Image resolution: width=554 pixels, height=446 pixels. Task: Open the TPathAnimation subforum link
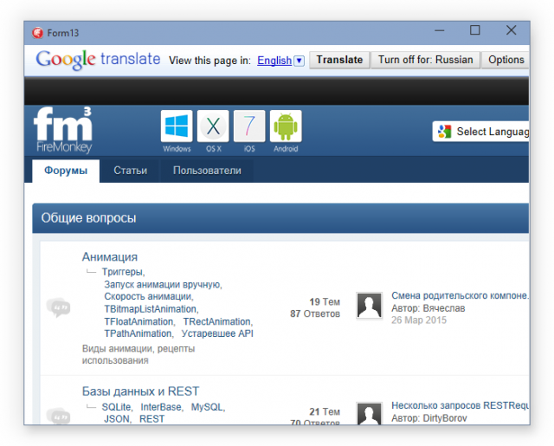pos(138,333)
